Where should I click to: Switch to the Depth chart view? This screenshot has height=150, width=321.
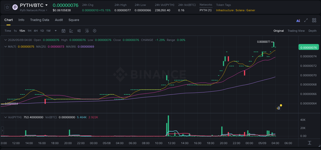(x=313, y=31)
